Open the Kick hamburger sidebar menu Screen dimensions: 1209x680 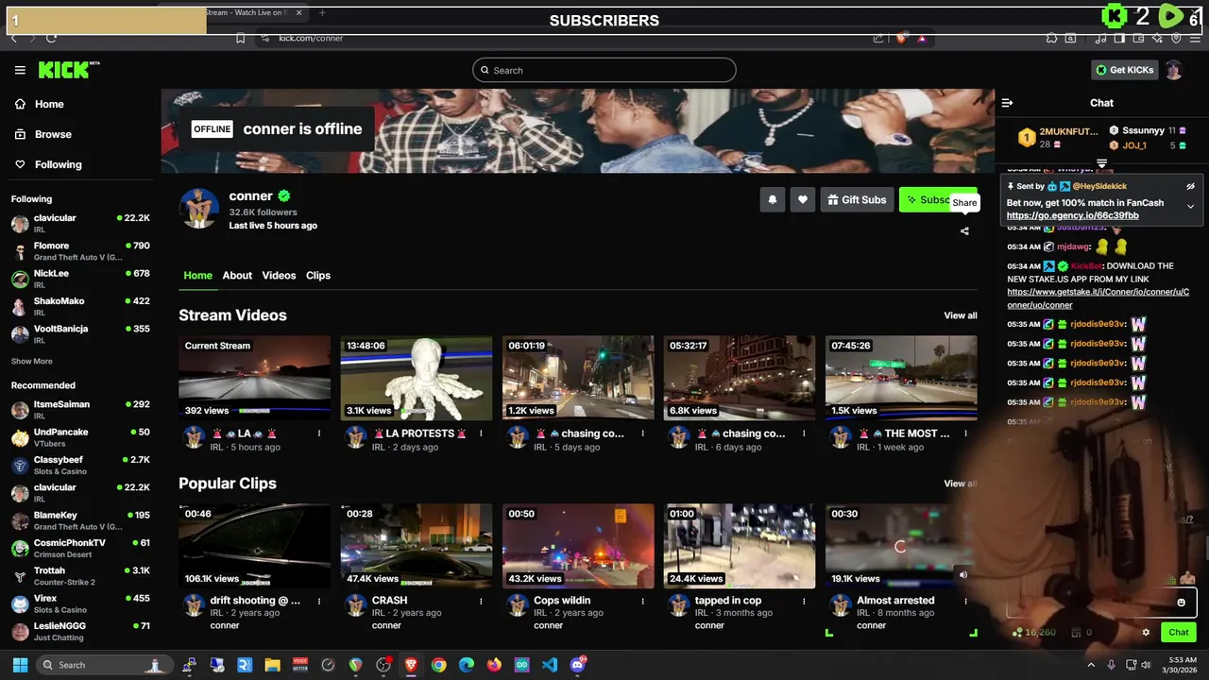click(x=20, y=70)
